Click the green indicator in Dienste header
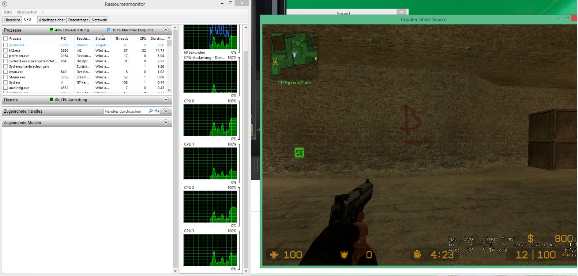The image size is (578, 276). pyautogui.click(x=52, y=100)
